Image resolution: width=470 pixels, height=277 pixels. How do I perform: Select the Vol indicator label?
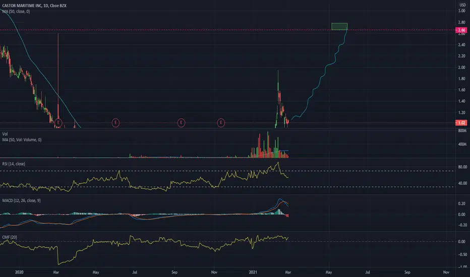pos(5,134)
